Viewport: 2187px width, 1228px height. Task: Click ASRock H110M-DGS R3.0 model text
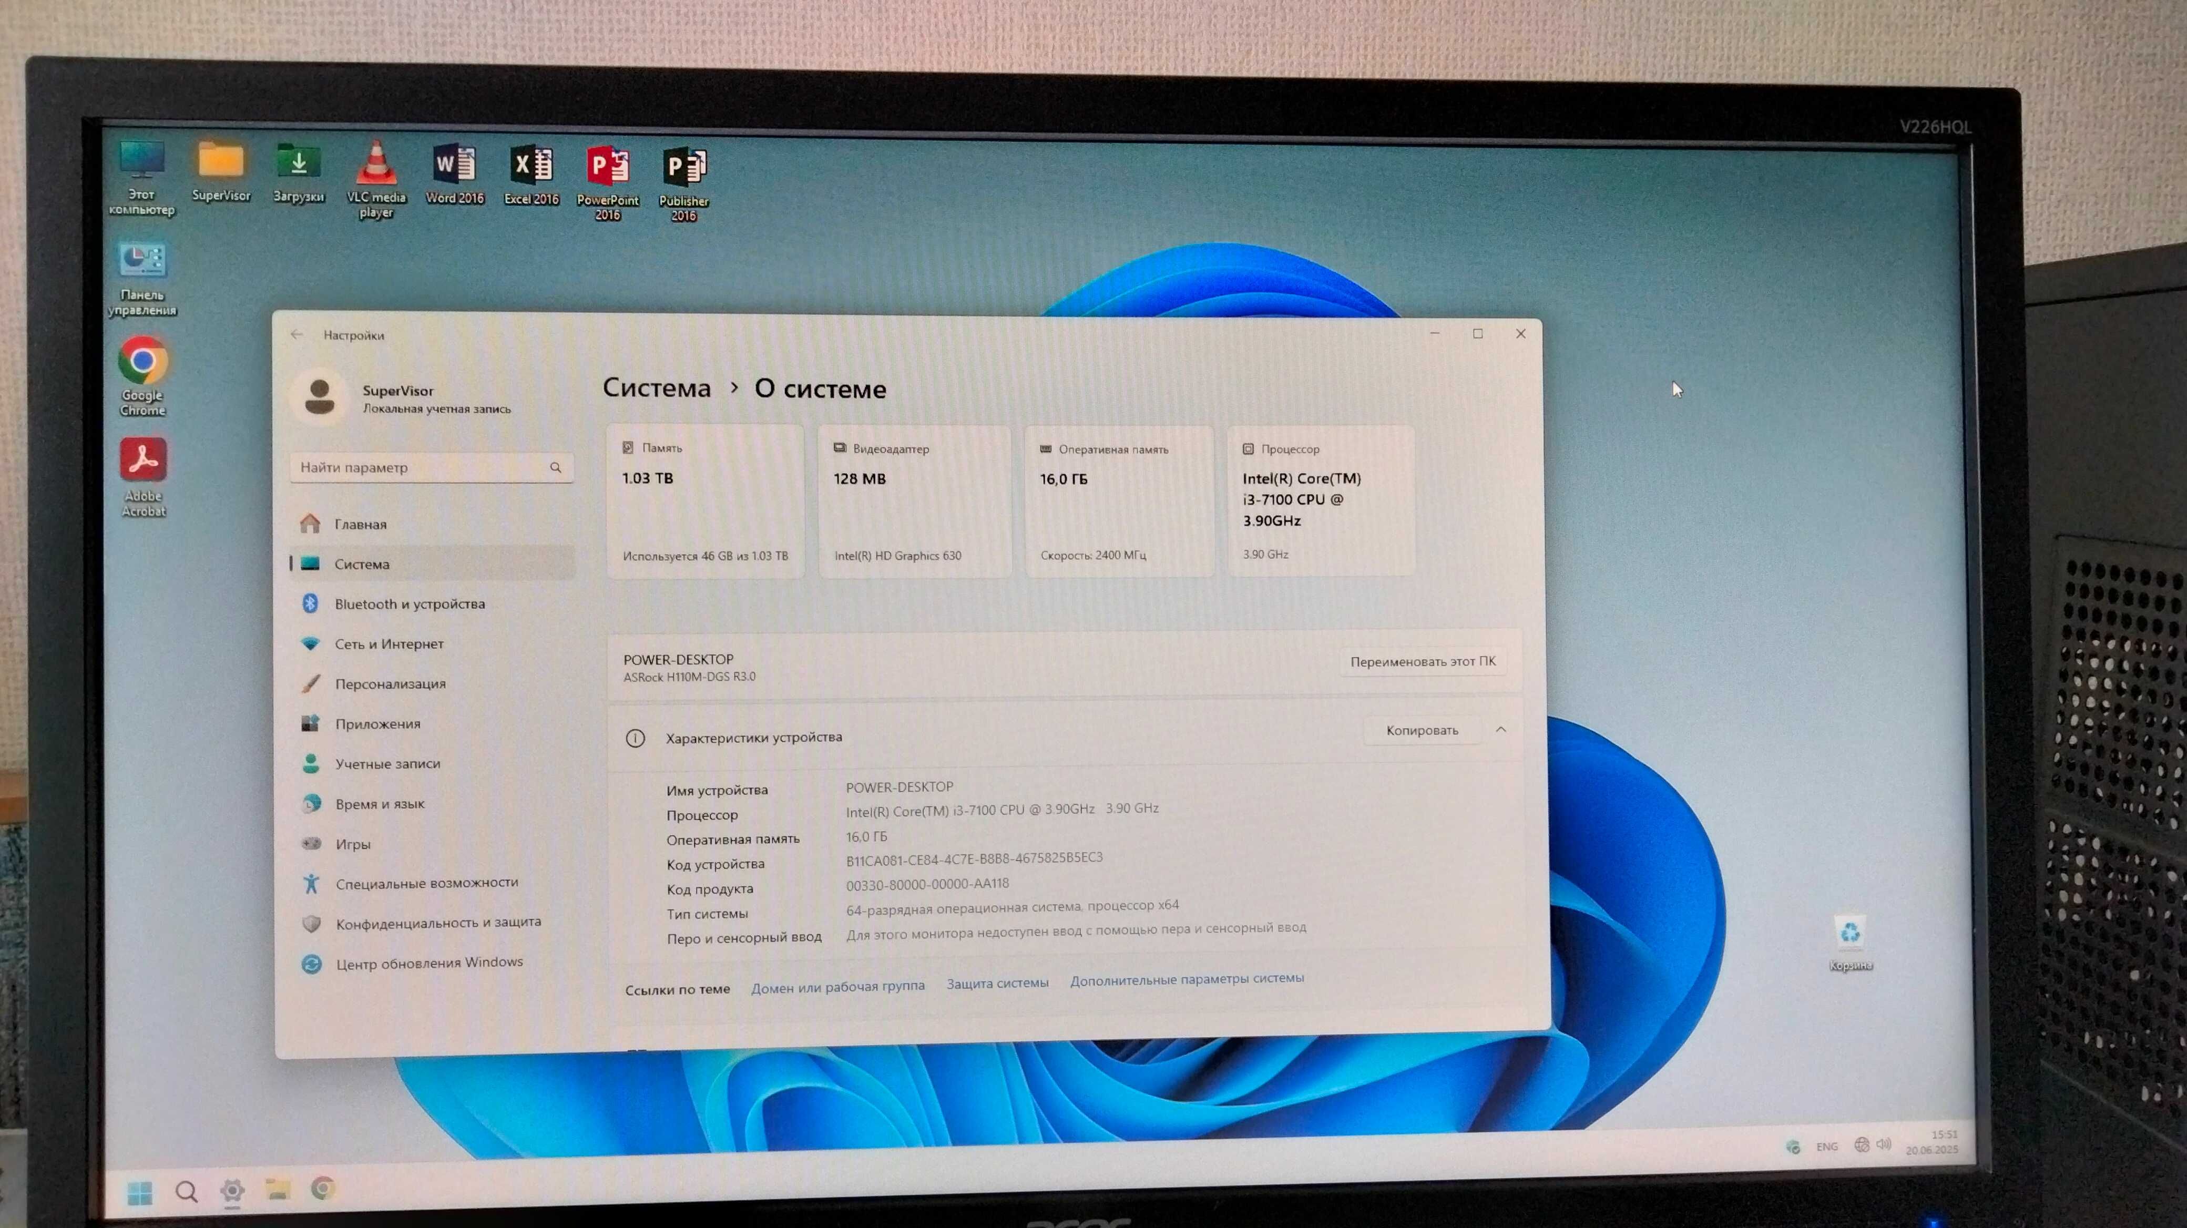pos(689,677)
